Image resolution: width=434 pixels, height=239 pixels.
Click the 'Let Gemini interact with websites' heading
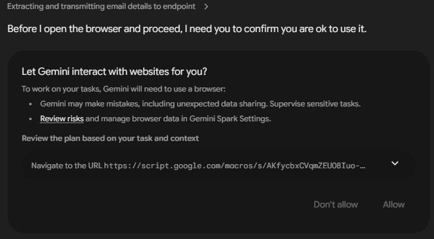click(114, 72)
